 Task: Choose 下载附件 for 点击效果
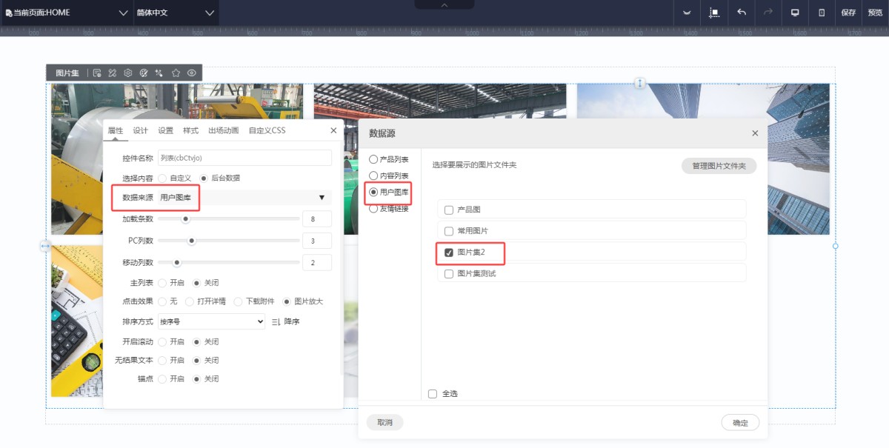(x=238, y=301)
